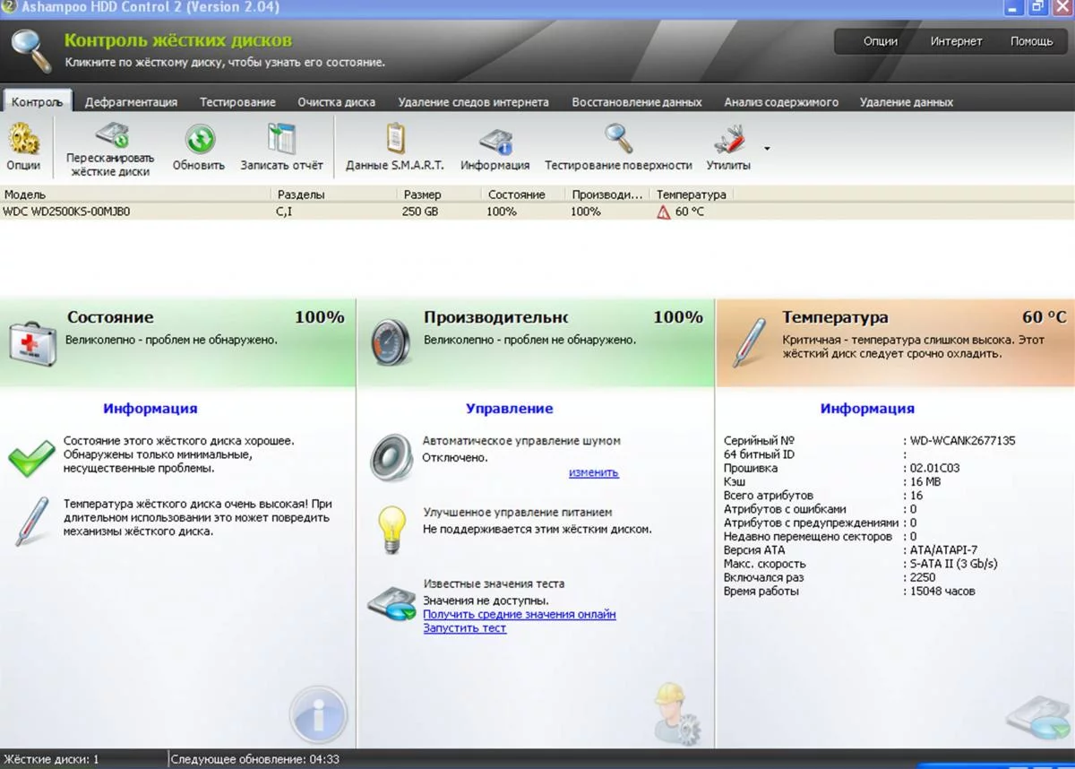
Task: Click the Записать отчёт report icon
Action: click(x=281, y=140)
